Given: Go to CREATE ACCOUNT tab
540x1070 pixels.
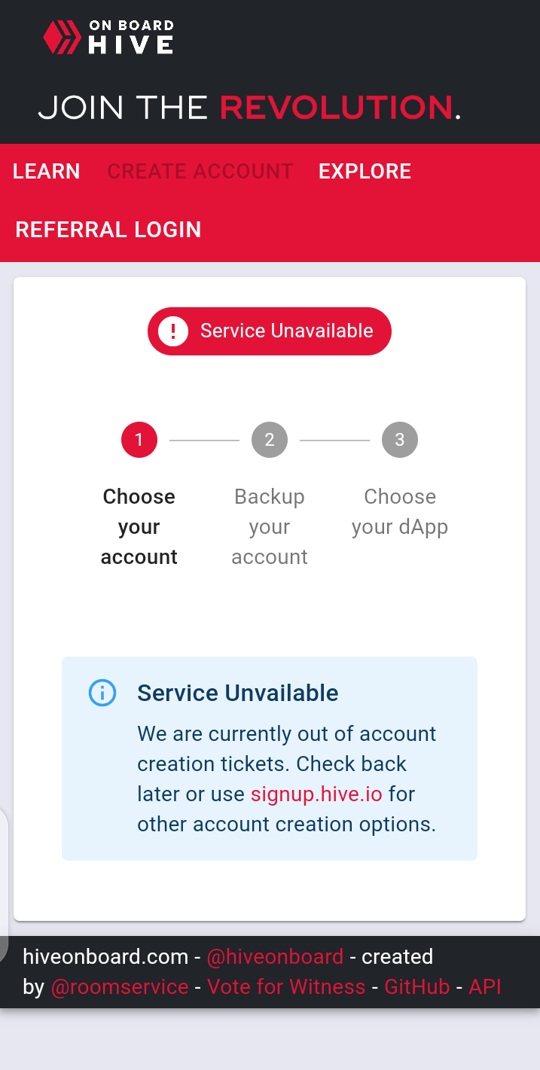Looking at the screenshot, I should coord(200,171).
